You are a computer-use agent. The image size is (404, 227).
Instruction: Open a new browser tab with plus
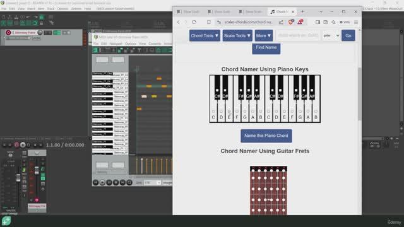click(302, 11)
